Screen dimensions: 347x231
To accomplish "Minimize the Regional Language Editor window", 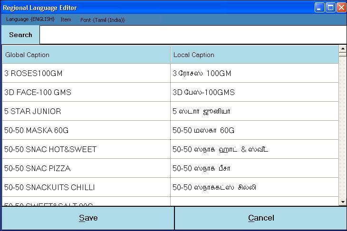I will (x=319, y=8).
